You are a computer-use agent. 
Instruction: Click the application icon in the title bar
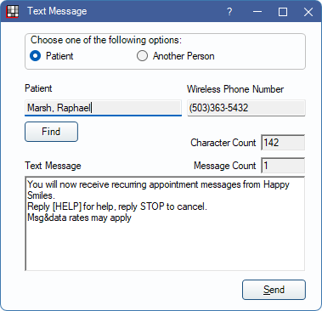12,12
